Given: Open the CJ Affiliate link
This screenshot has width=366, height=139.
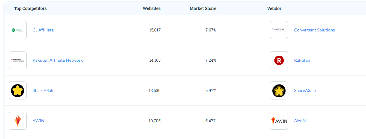Looking at the screenshot, I should pyautogui.click(x=43, y=30).
